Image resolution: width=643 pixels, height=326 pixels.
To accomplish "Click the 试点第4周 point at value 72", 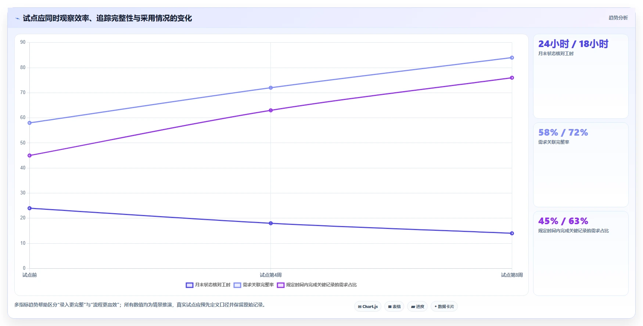I will tap(271, 88).
